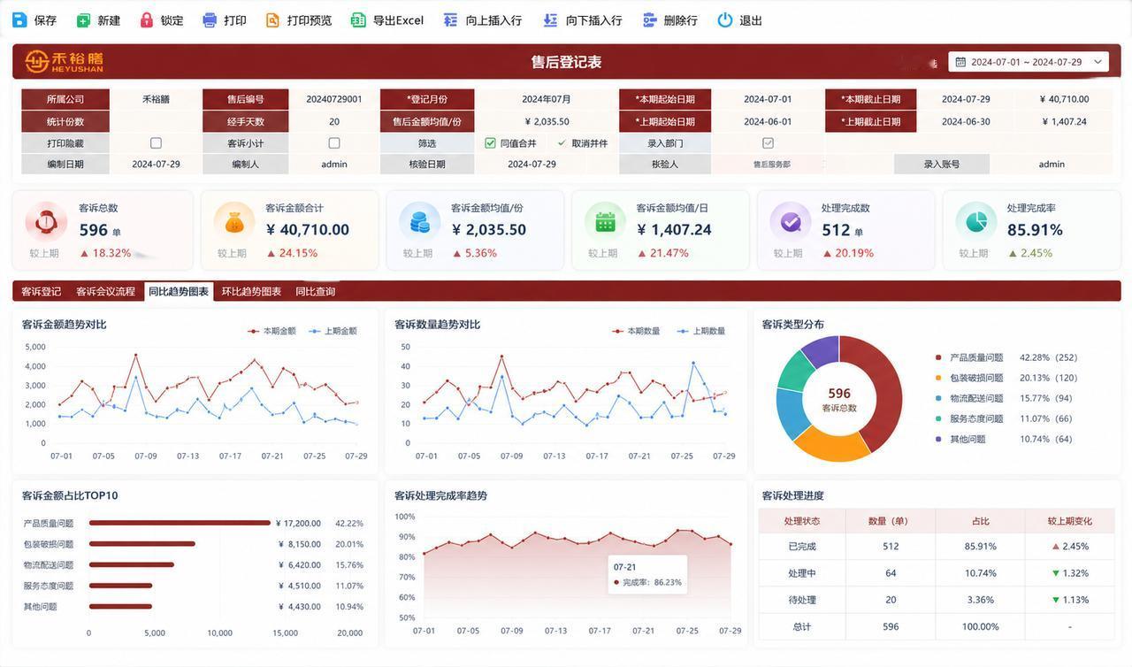
Task: Click the 核验日期 field 2024-07-29
Action: point(532,164)
